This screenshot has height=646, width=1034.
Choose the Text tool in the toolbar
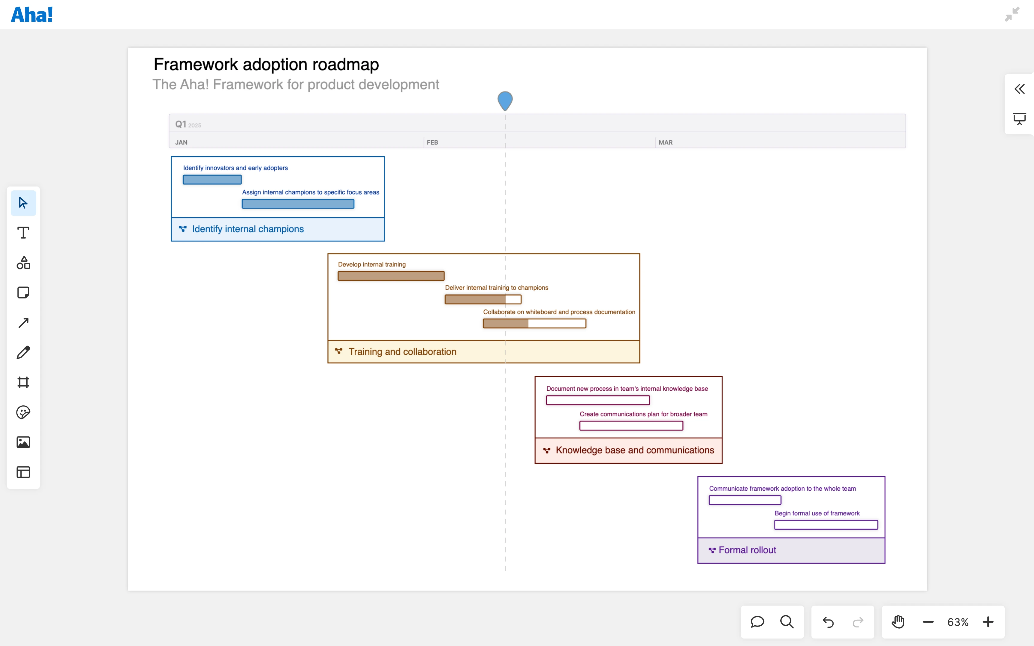pyautogui.click(x=23, y=232)
